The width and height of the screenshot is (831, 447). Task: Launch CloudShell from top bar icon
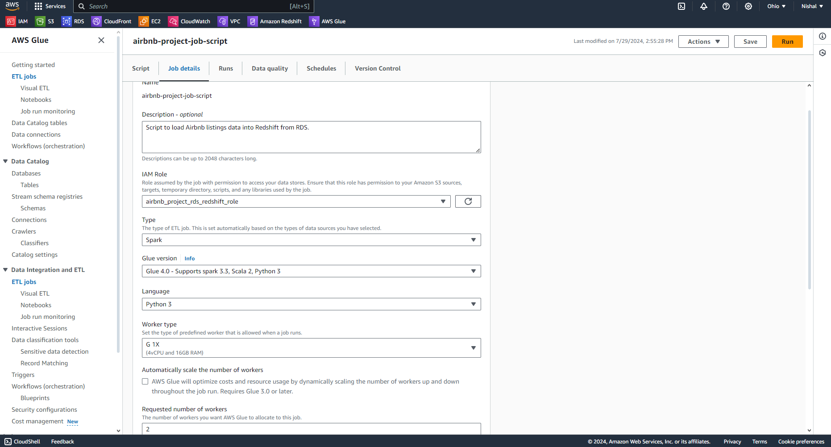[x=681, y=6]
